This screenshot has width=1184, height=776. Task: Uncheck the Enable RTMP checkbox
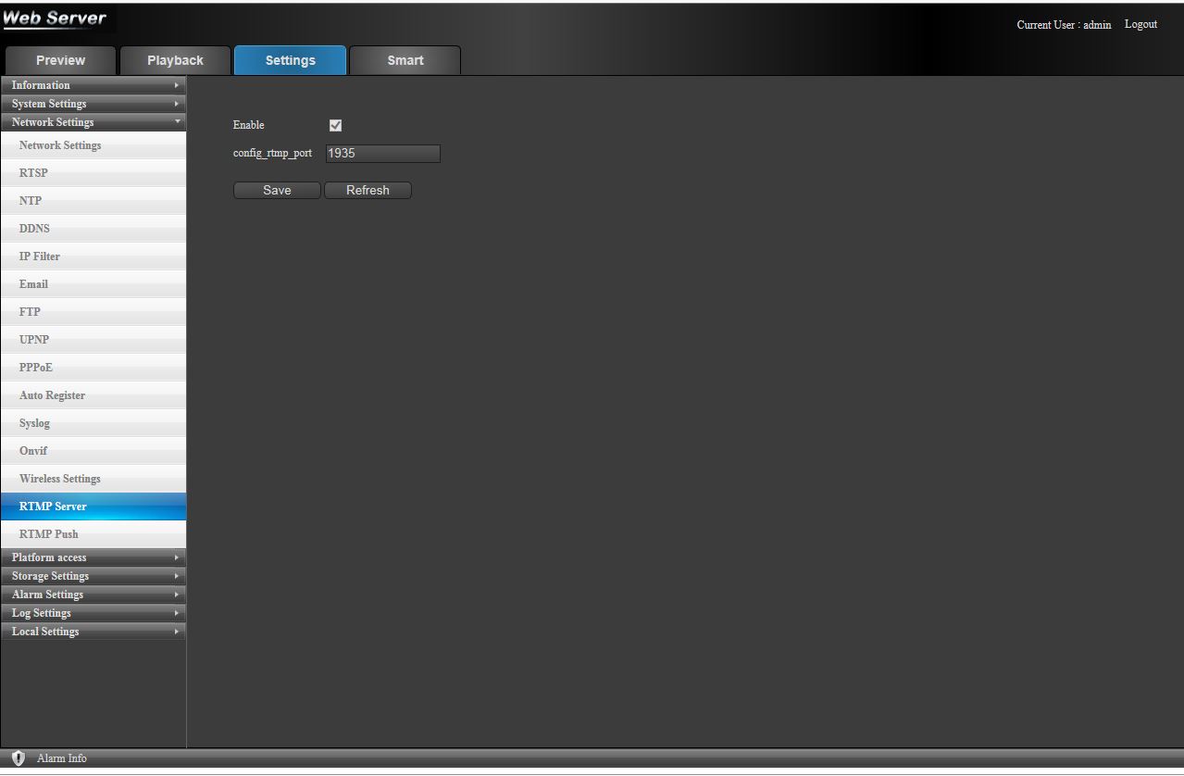336,126
